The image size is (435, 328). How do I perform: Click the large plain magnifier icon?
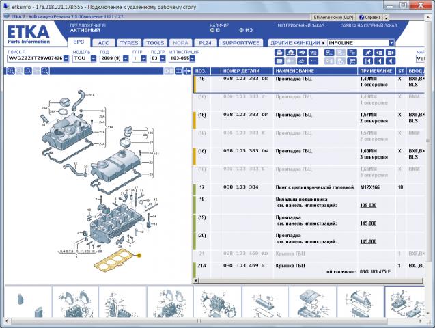[45, 71]
